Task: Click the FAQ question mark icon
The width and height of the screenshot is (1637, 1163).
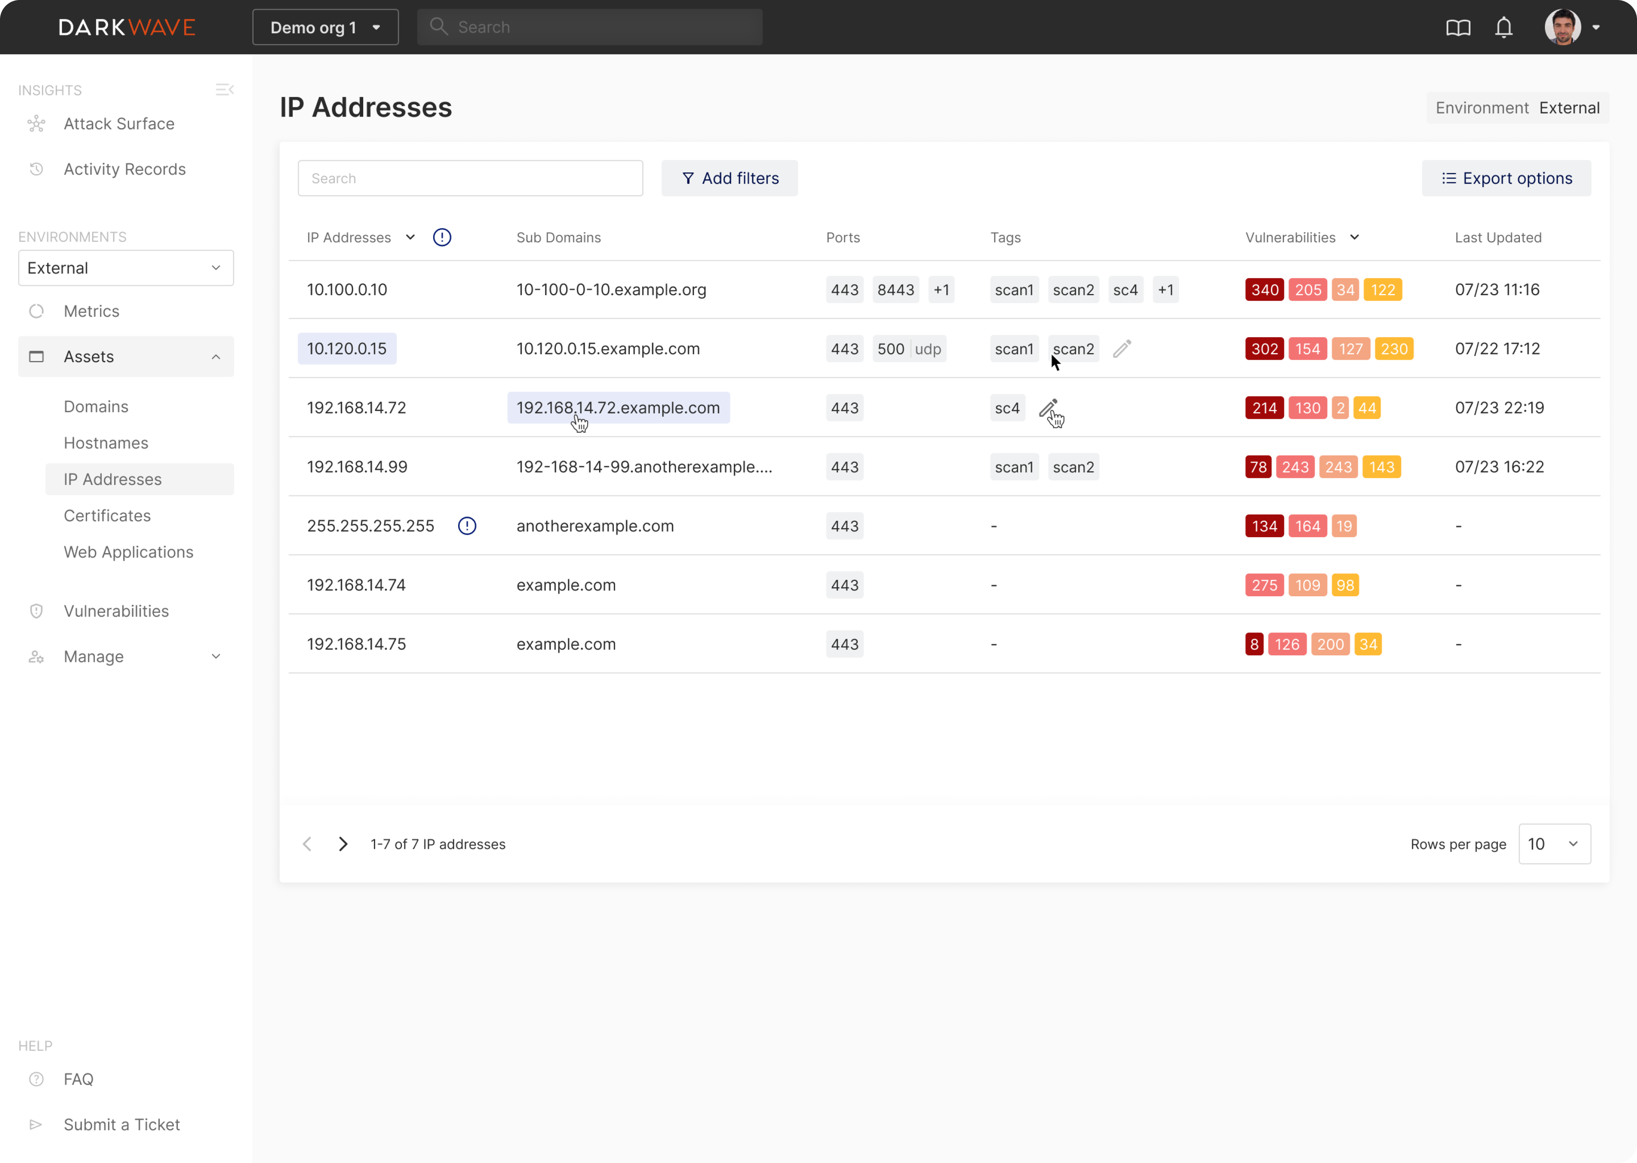Action: click(x=36, y=1078)
